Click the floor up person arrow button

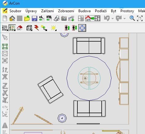67,28
